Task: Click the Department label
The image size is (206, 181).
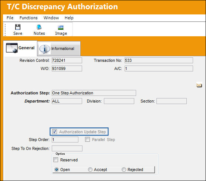Action: point(37,101)
